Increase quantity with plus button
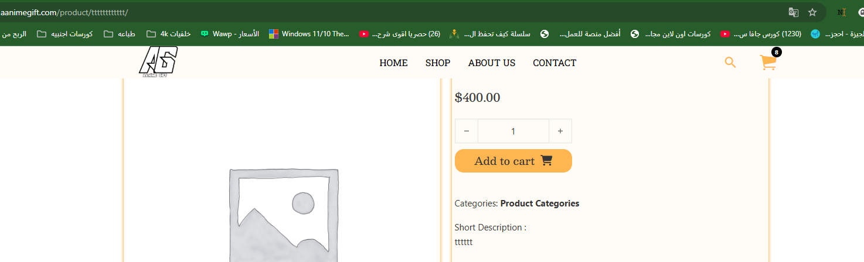Screen dimensions: 864x262 pos(560,132)
